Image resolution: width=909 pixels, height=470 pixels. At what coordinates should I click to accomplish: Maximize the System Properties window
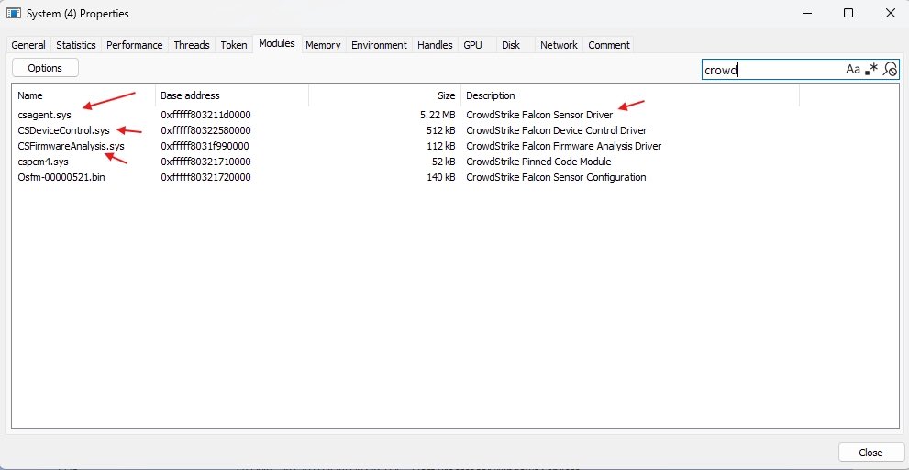[x=848, y=14]
